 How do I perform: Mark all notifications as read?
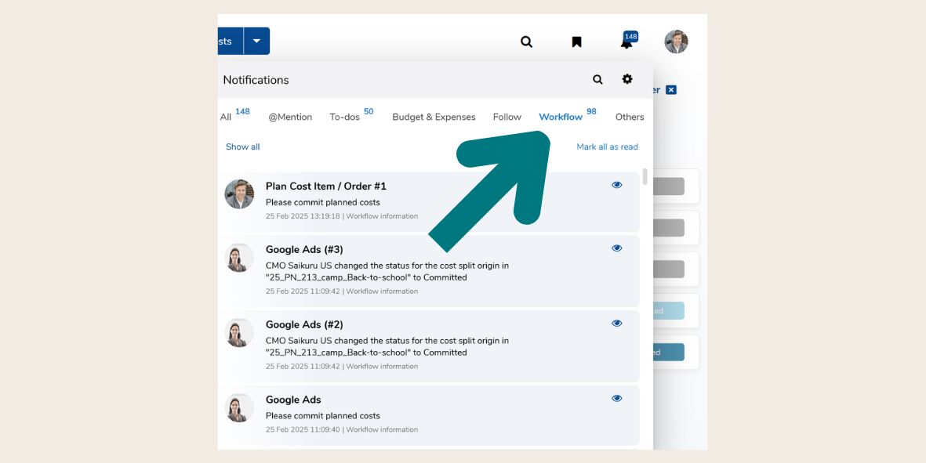(x=608, y=146)
